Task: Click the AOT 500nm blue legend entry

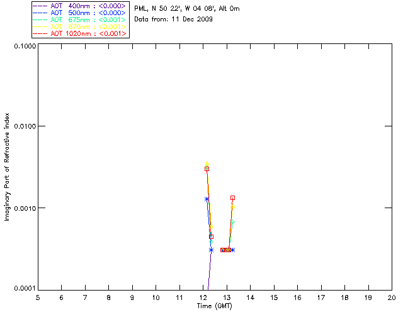Action: tap(79, 13)
